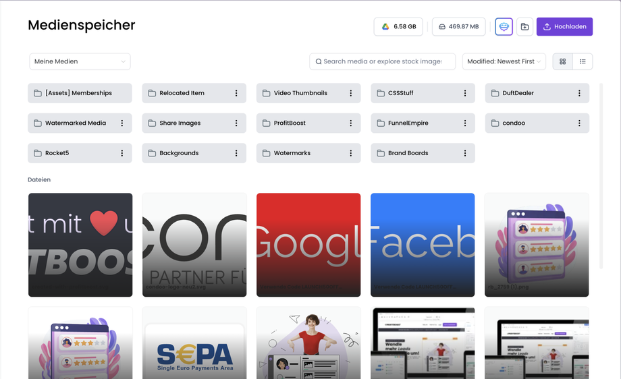Open options menu for ProfitBoost folder
The image size is (621, 379).
point(350,123)
